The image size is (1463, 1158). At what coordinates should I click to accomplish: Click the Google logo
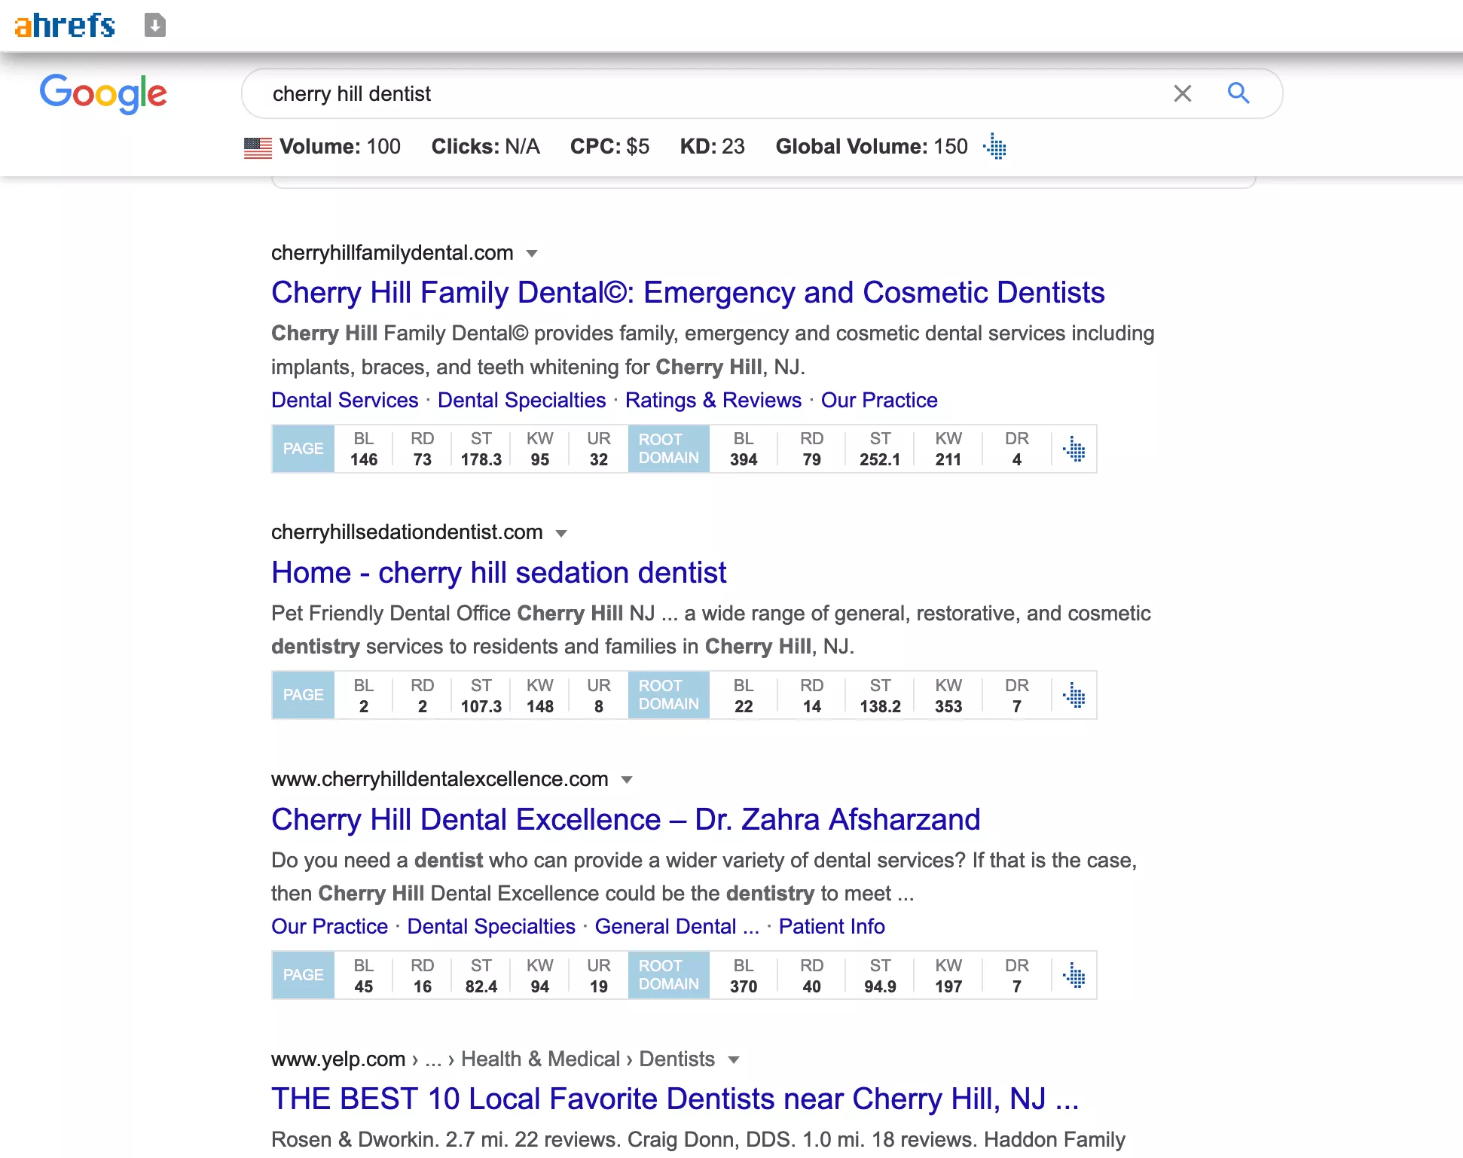point(103,93)
